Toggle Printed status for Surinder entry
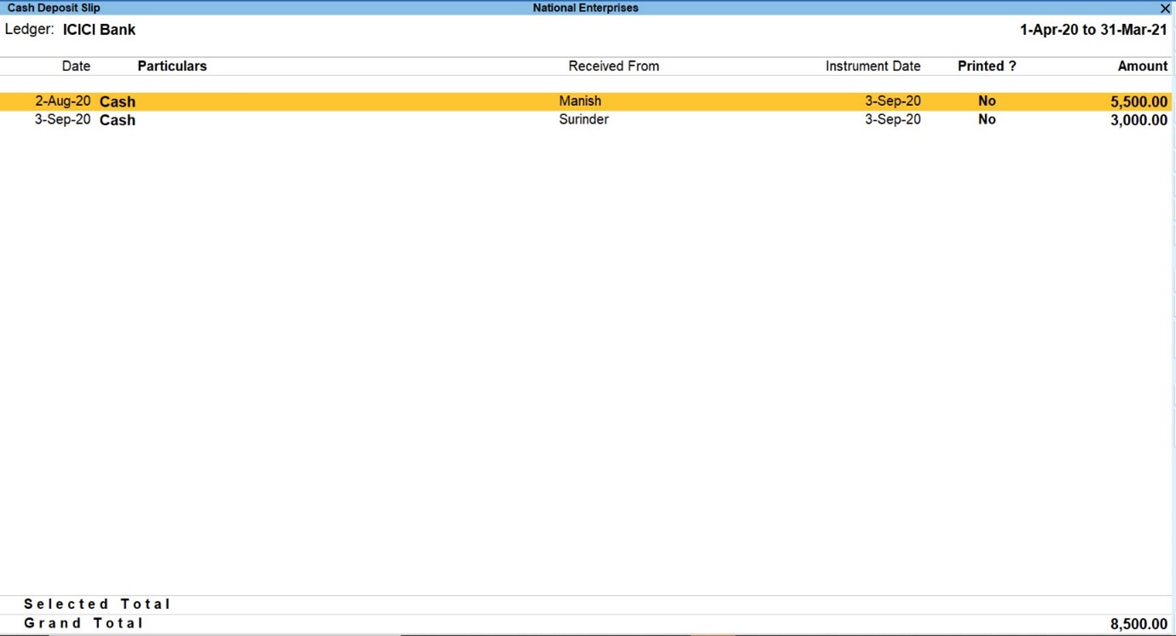Image resolution: width=1176 pixels, height=636 pixels. [x=987, y=119]
